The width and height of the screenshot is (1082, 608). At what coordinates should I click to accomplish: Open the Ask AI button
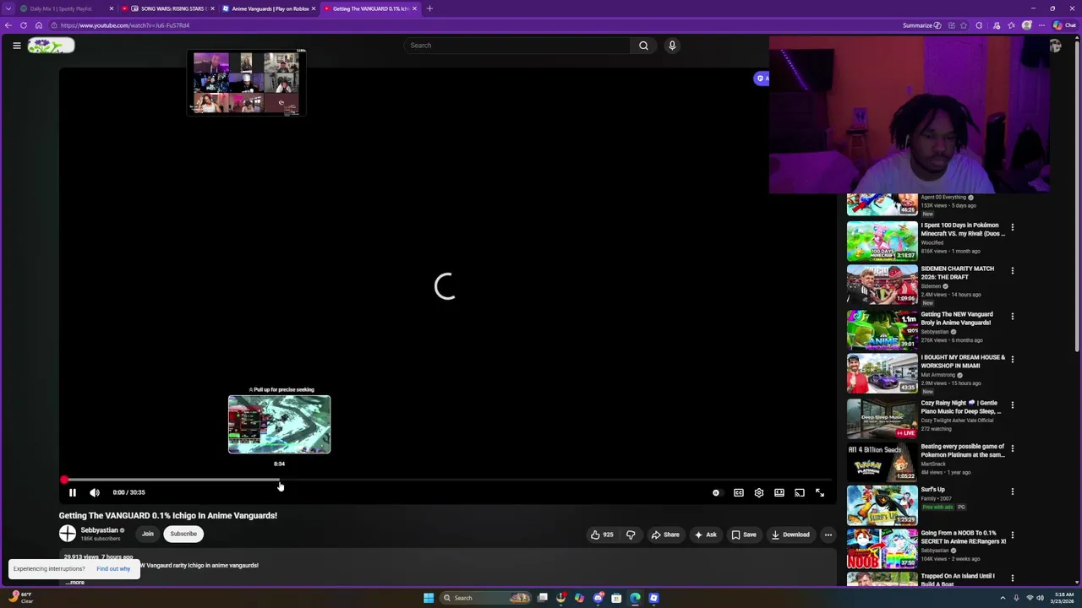pyautogui.click(x=705, y=535)
